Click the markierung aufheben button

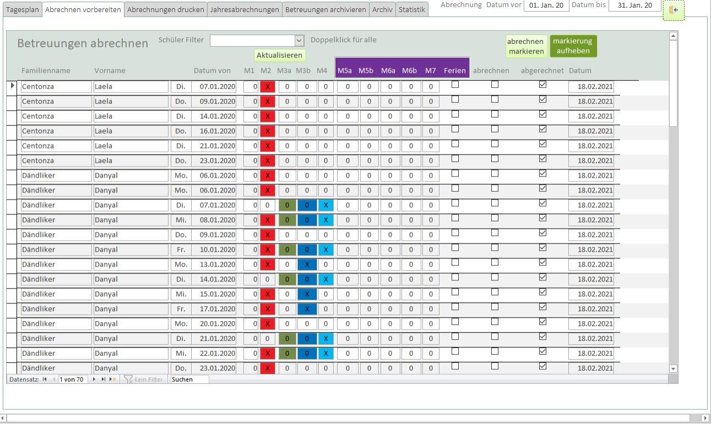point(573,46)
